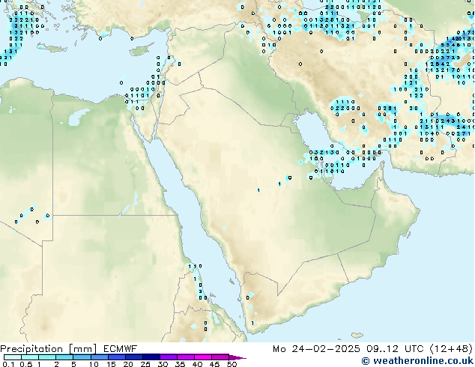Click the weatheronline.co.uk copyright link

click(x=417, y=361)
